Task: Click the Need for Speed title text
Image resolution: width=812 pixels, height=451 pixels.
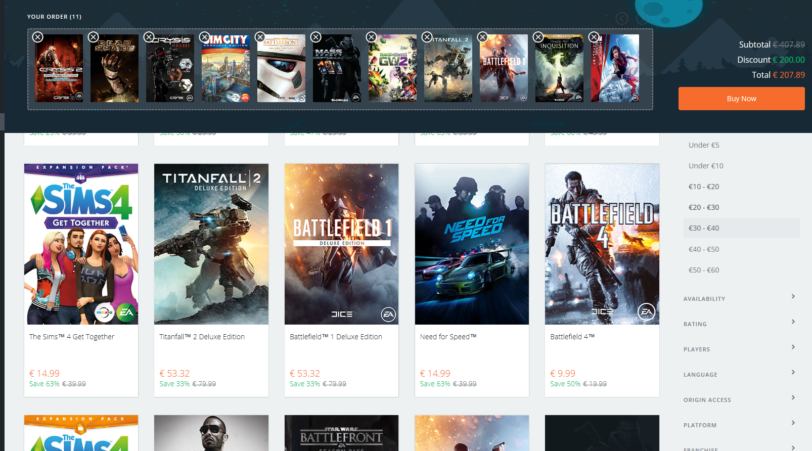Action: tap(448, 337)
